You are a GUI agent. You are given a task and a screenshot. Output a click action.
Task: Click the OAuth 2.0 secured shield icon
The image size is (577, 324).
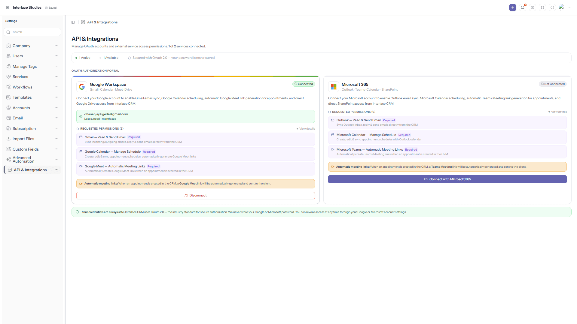129,58
